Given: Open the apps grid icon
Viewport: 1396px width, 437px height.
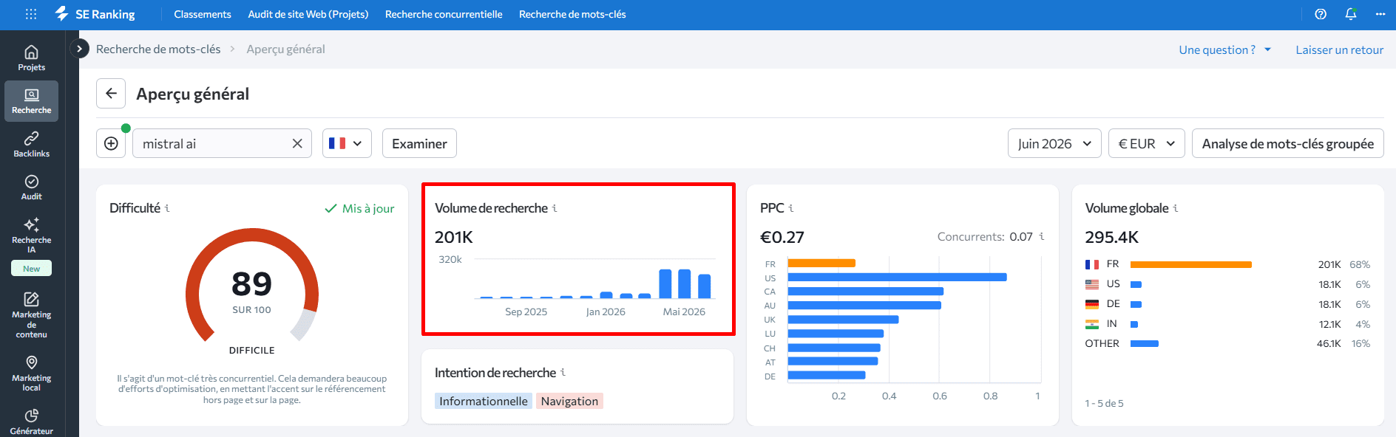Looking at the screenshot, I should point(30,14).
